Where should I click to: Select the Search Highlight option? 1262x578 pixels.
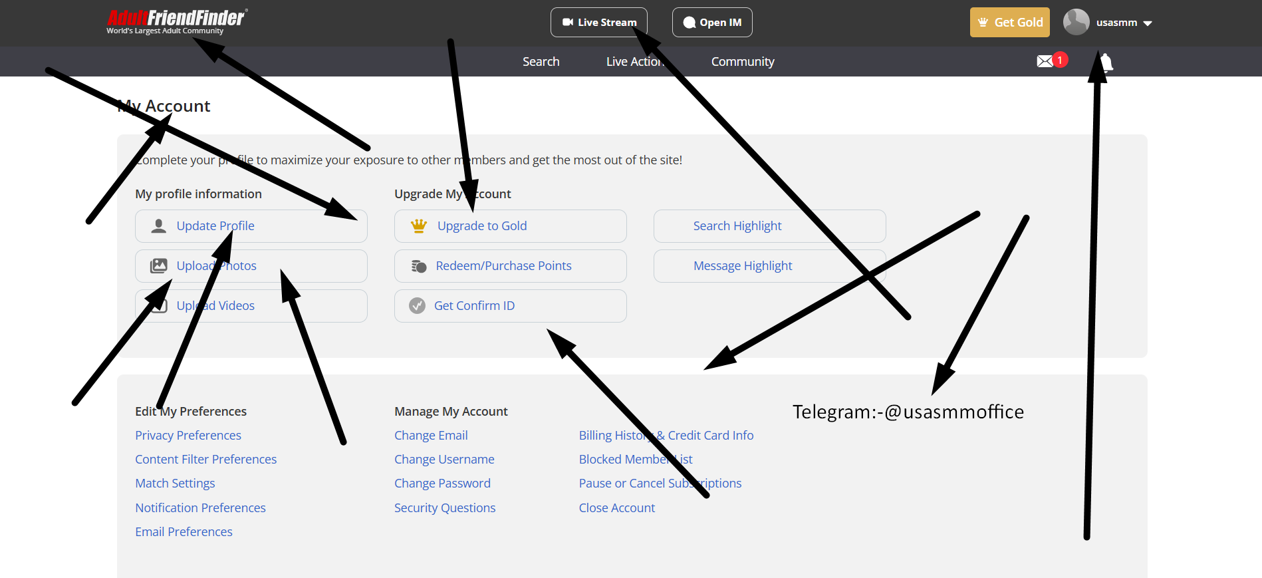(737, 226)
